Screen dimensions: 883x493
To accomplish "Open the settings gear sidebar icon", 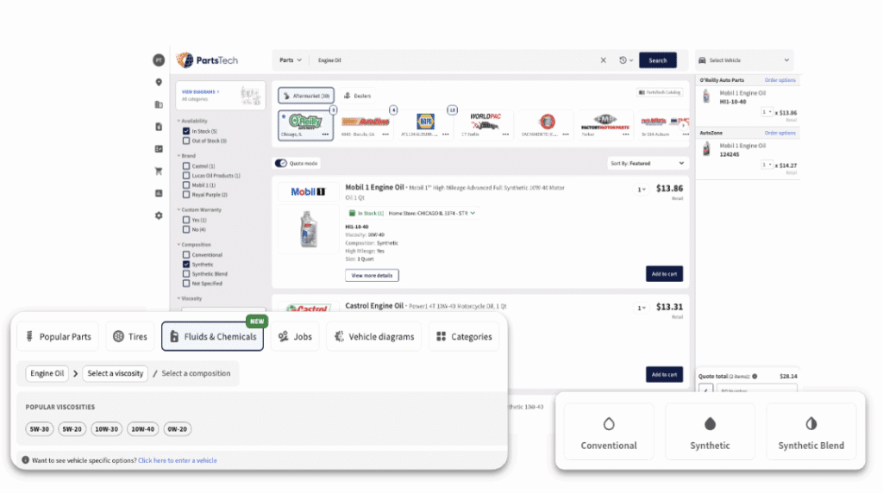I will 159,215.
